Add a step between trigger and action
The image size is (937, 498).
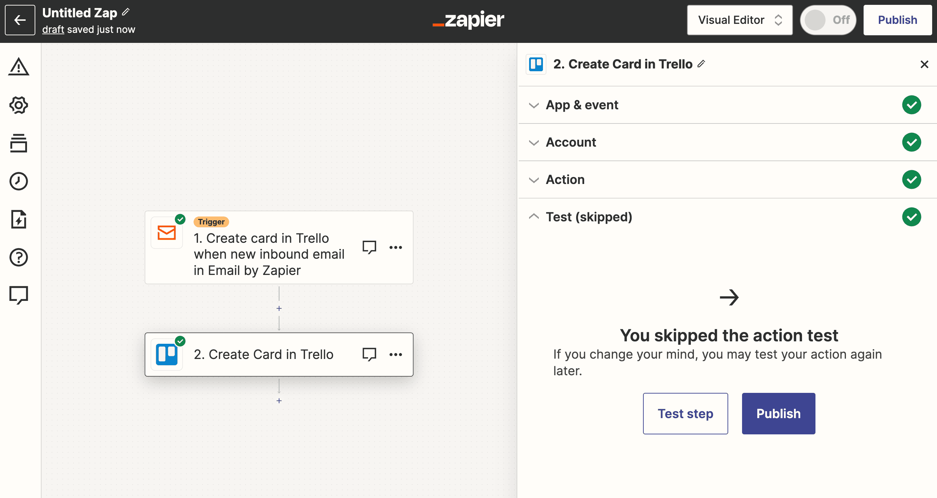pyautogui.click(x=279, y=308)
